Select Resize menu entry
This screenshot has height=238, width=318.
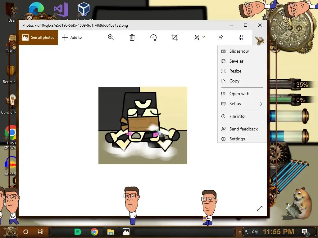(242, 71)
